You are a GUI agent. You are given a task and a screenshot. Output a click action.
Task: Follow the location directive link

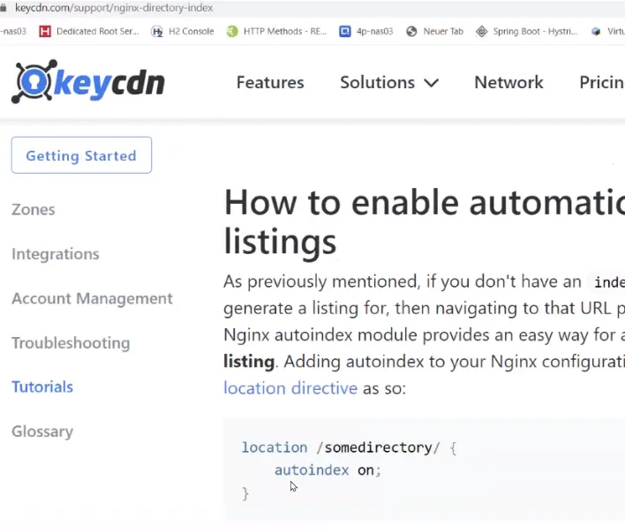290,388
